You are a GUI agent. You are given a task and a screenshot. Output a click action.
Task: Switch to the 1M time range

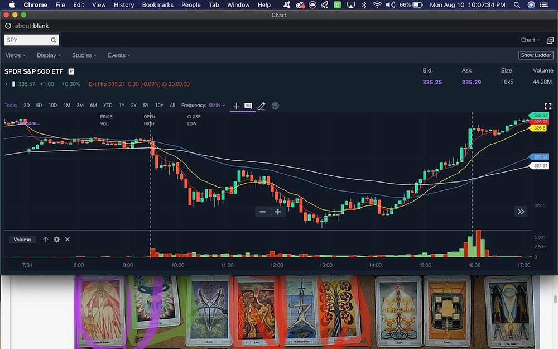pos(66,106)
